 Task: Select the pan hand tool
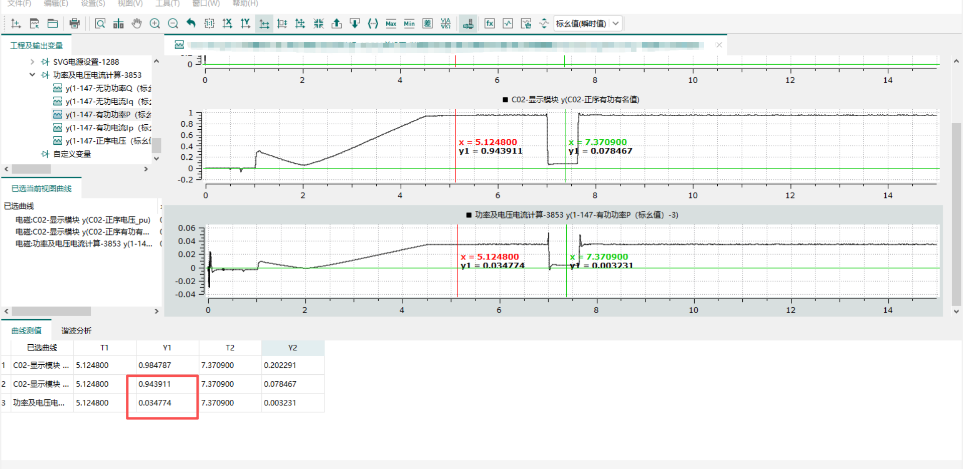(x=136, y=24)
